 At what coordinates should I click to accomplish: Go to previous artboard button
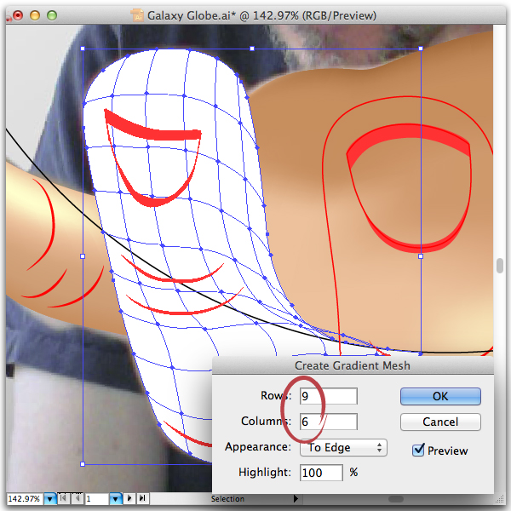point(77,498)
